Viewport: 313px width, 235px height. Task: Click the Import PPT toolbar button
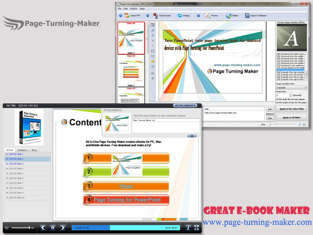pos(133,15)
